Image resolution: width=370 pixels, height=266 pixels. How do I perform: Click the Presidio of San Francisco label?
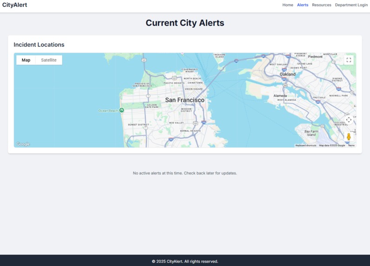point(142,85)
